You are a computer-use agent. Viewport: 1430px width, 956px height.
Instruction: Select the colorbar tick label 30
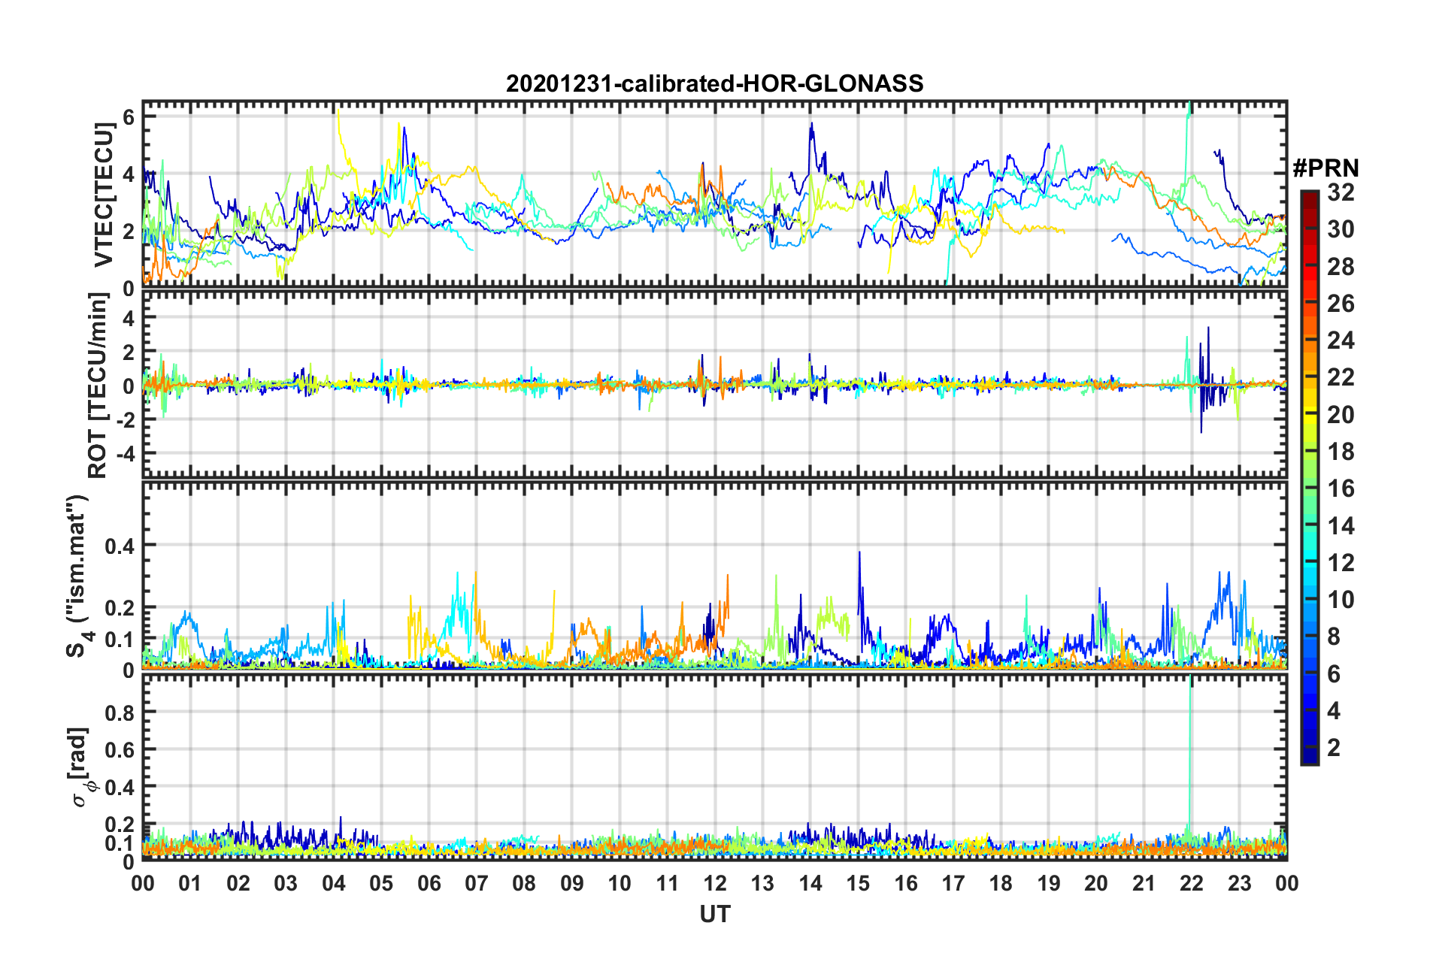1341,229
